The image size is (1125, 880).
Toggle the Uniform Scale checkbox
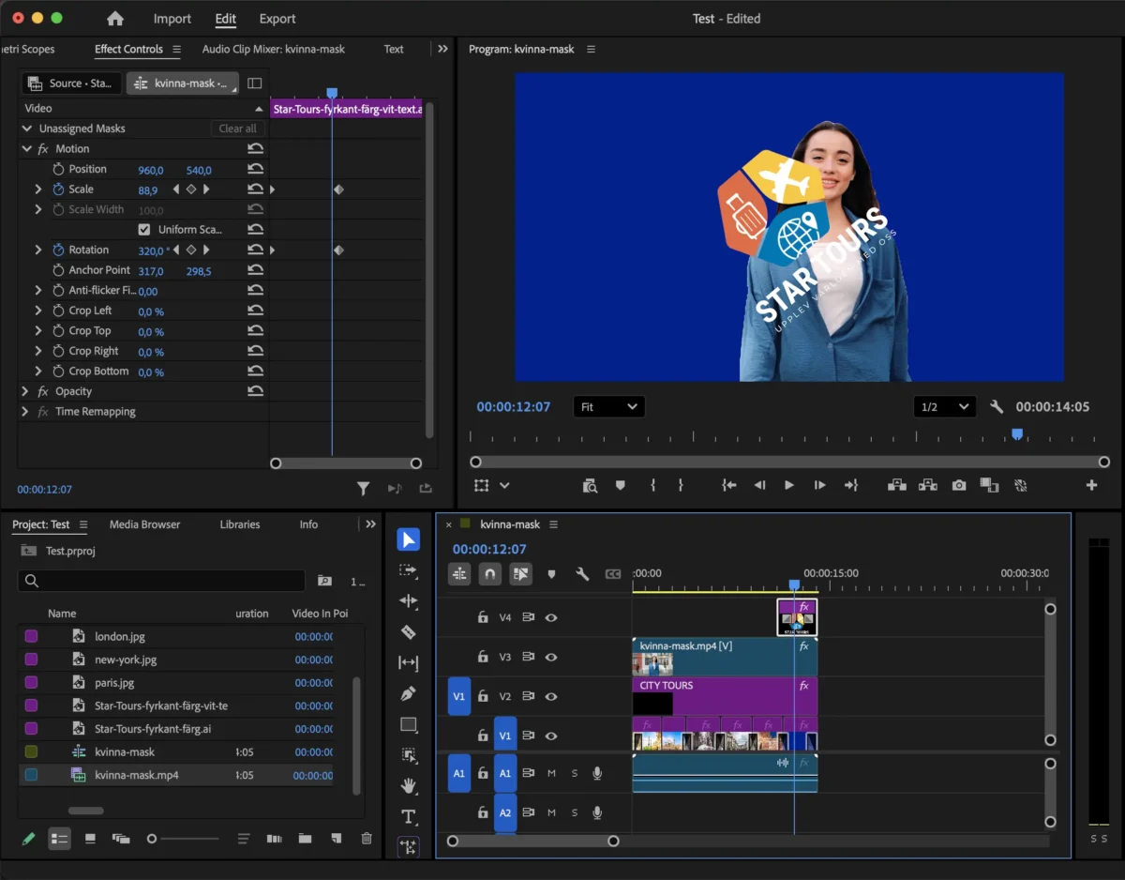[143, 230]
